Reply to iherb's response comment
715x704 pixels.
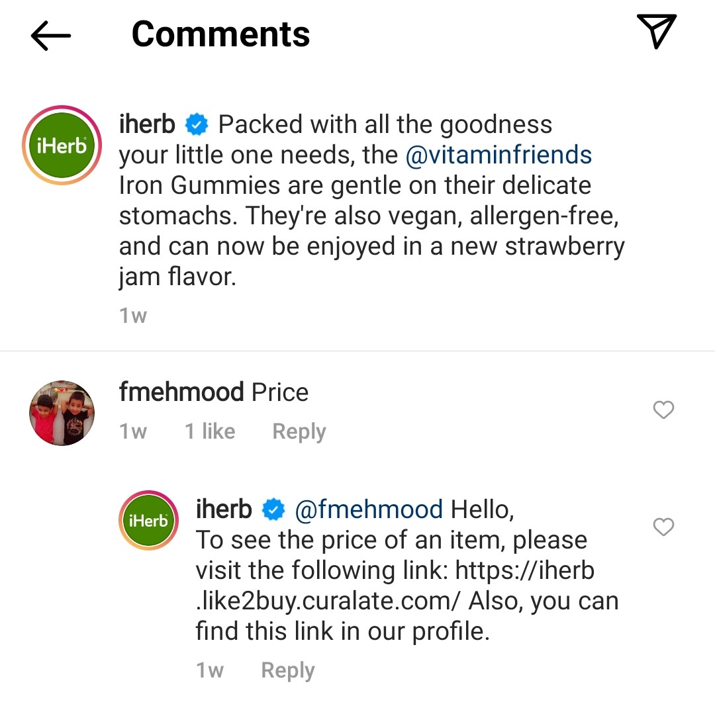[288, 670]
